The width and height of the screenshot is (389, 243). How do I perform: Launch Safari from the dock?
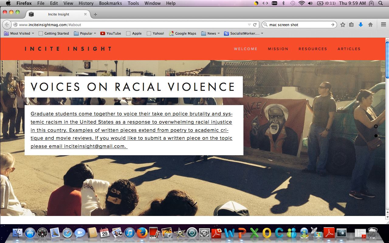(67, 233)
